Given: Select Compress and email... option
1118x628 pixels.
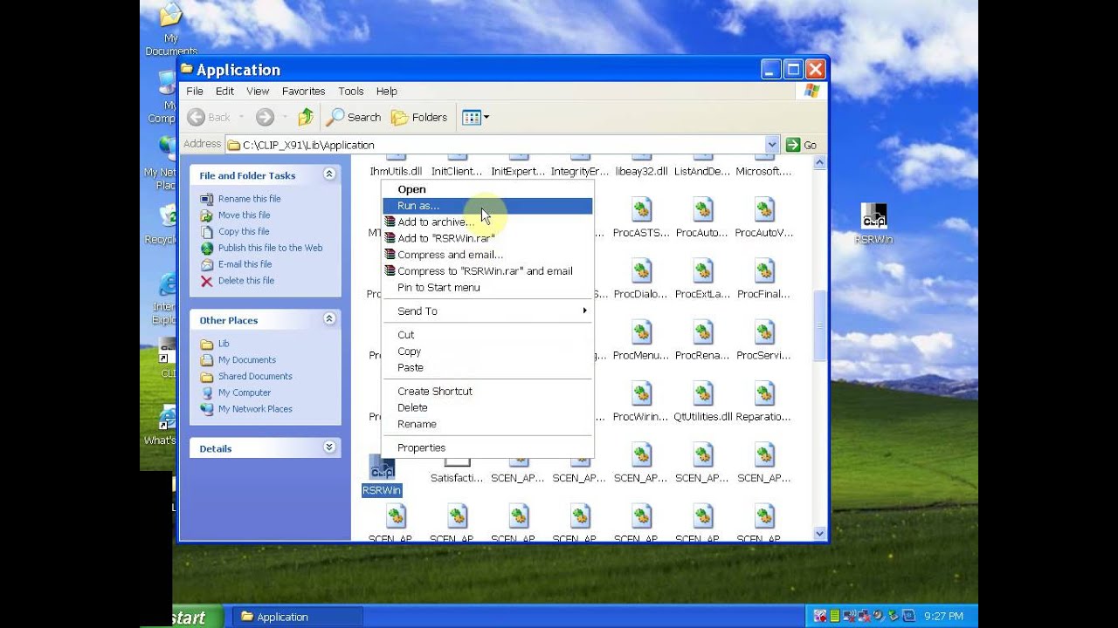Looking at the screenshot, I should tap(487, 255).
